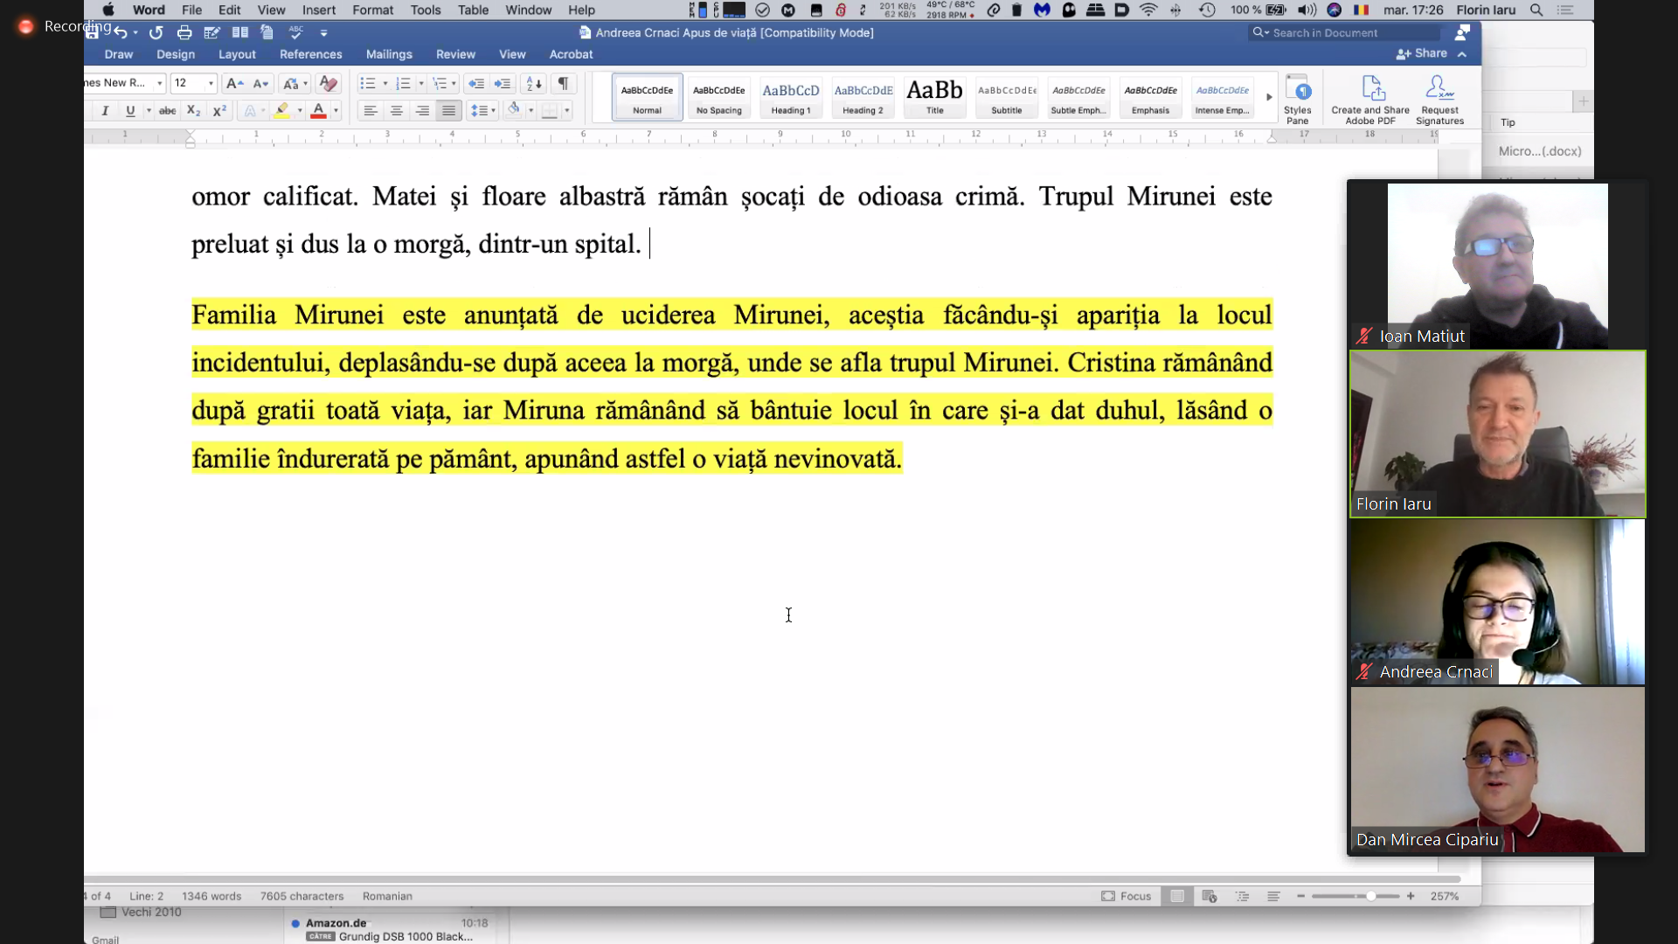Apply the Heading 1 style
This screenshot has width=1678, height=944.
coord(790,97)
